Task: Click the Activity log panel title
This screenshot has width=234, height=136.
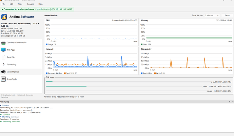Action: point(4,102)
